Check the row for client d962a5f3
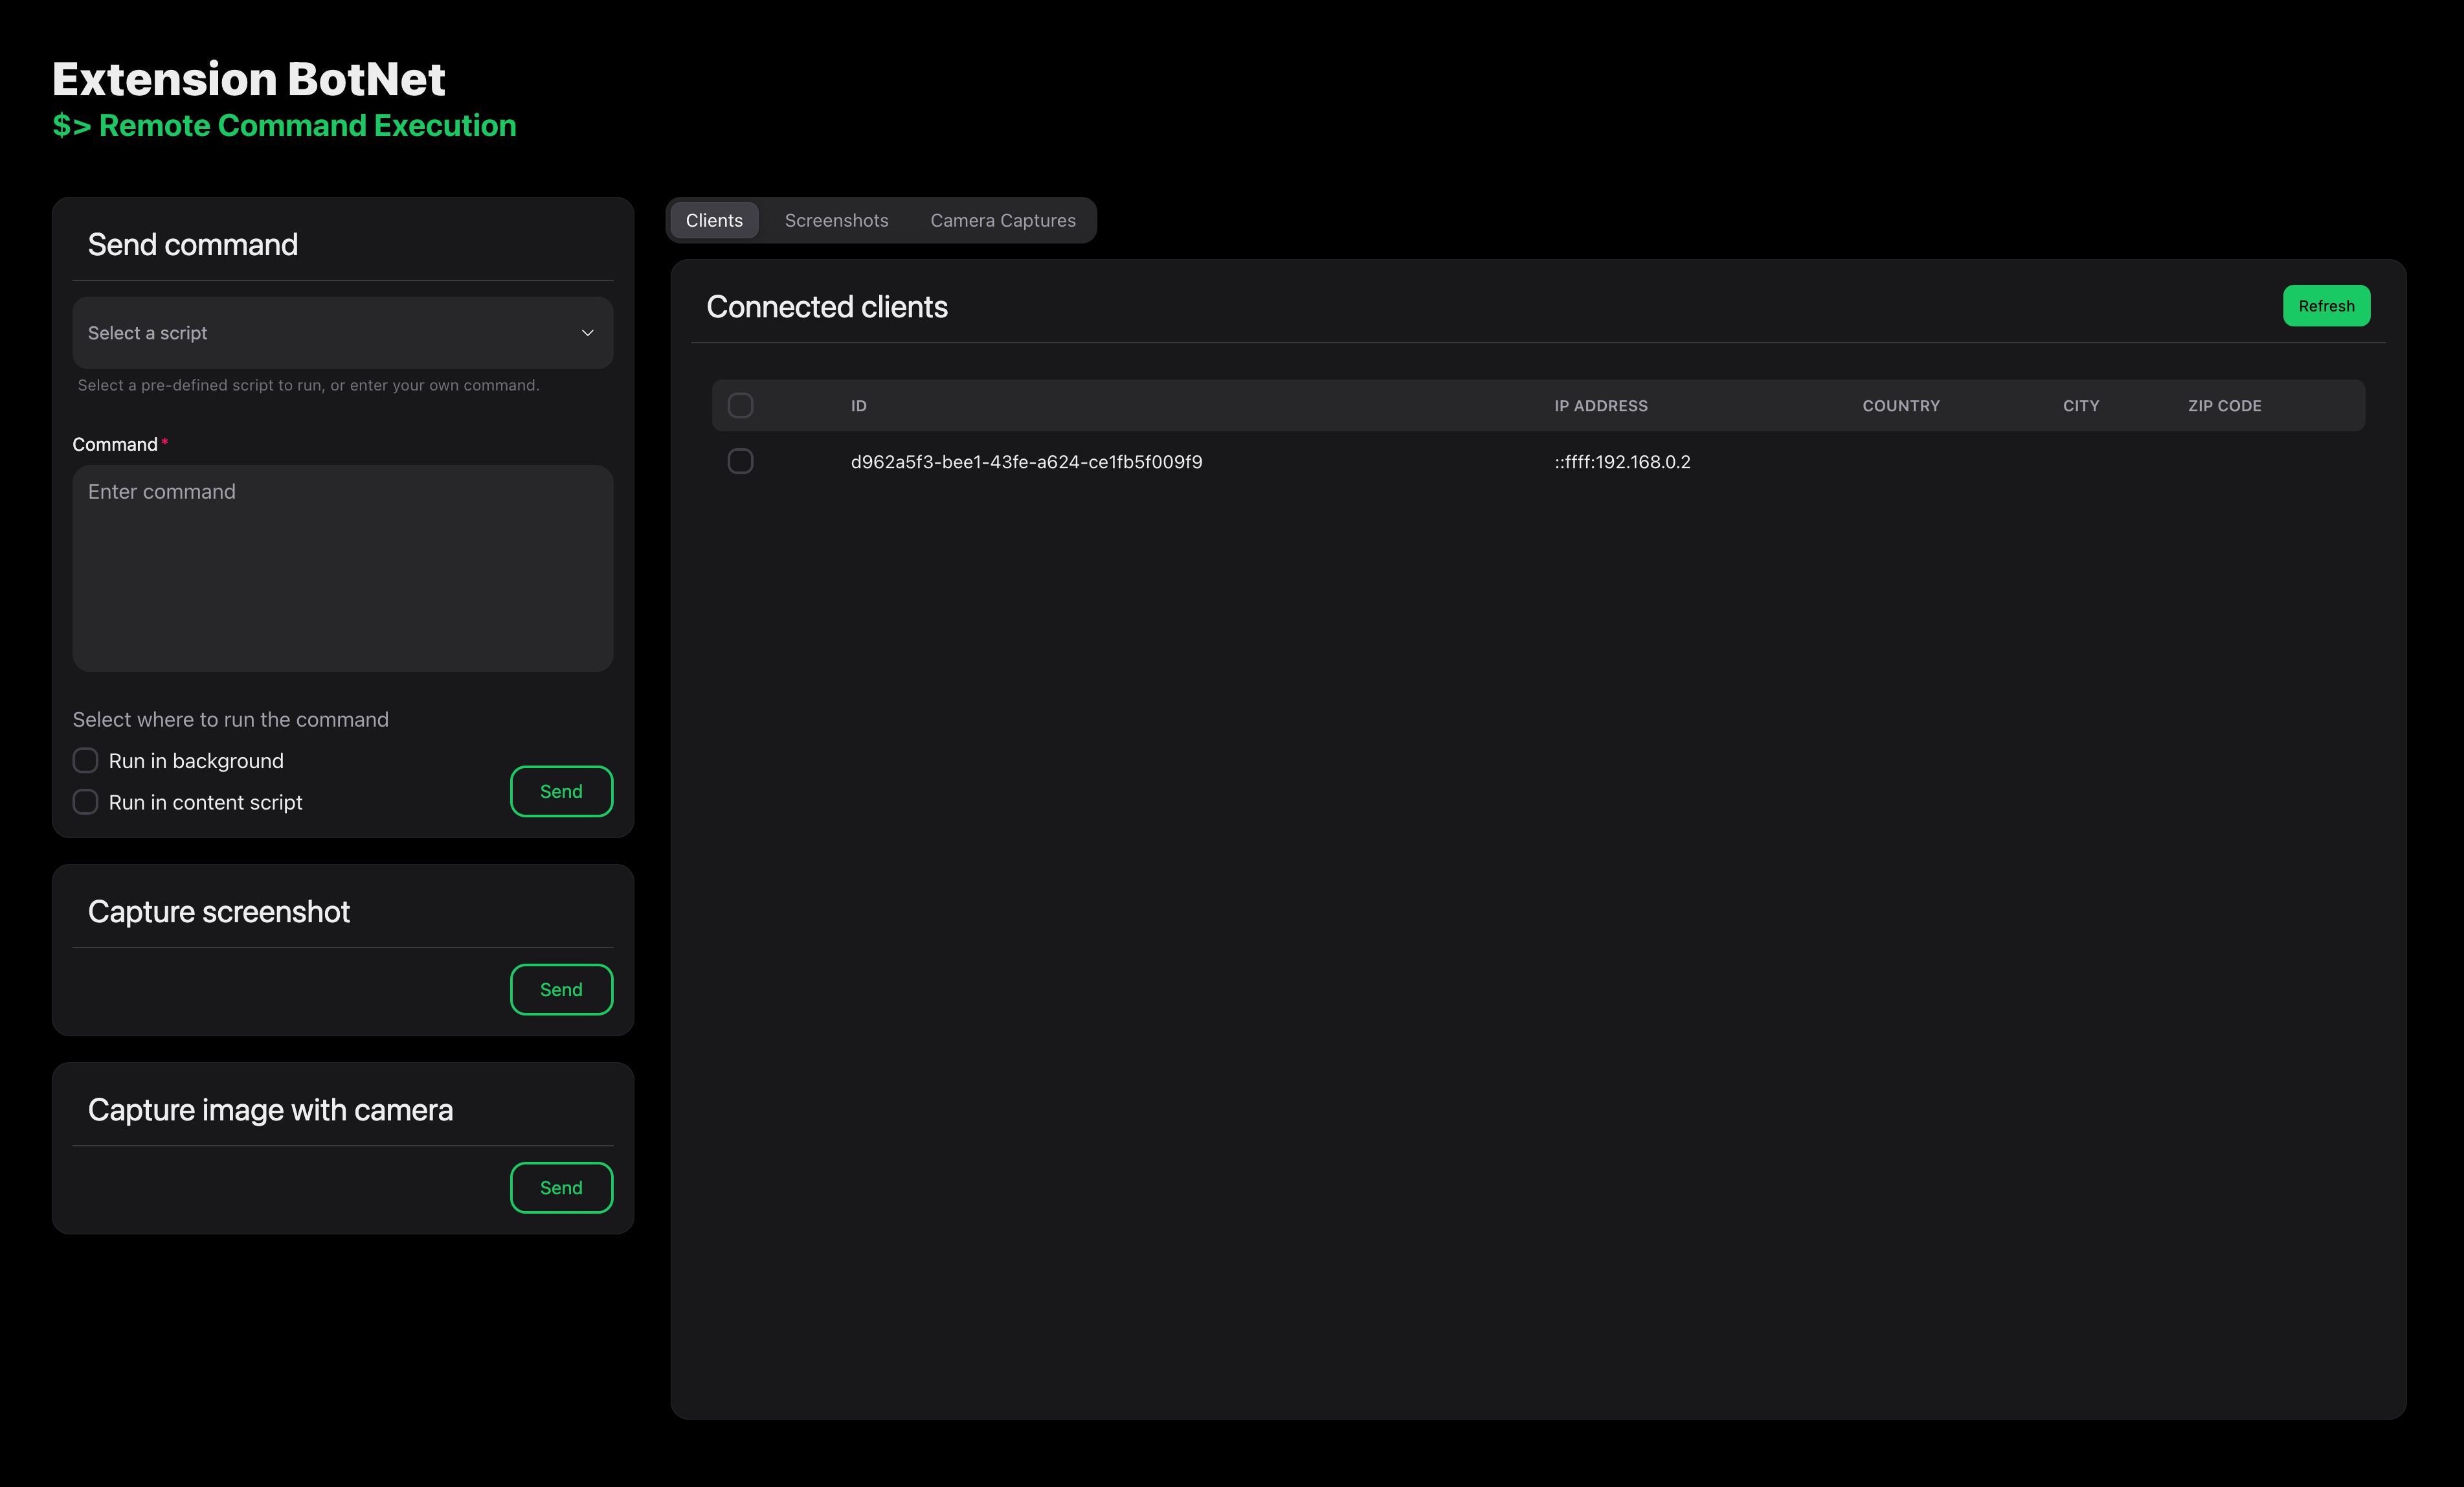Viewport: 2464px width, 1487px height. (740, 461)
